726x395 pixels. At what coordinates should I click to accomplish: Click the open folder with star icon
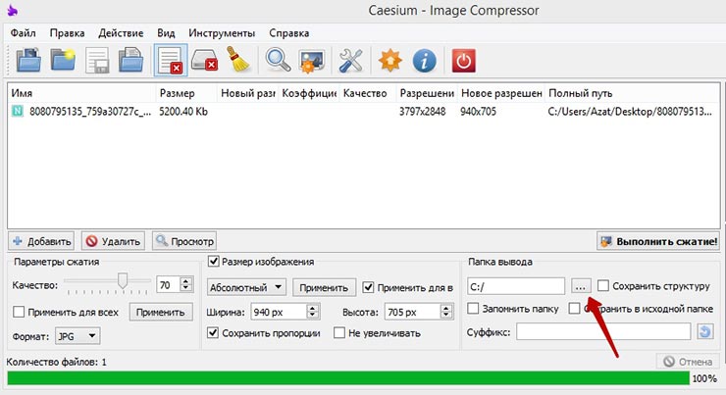pyautogui.click(x=64, y=61)
